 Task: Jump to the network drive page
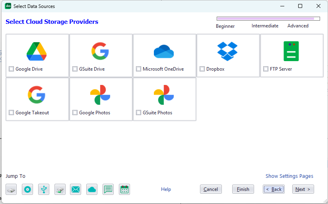[60, 189]
